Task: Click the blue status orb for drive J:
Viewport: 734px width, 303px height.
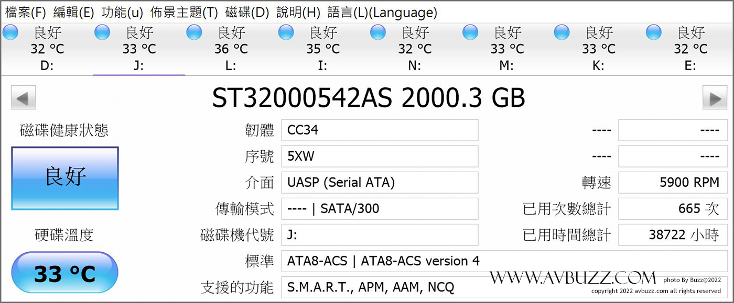Action: (x=102, y=32)
